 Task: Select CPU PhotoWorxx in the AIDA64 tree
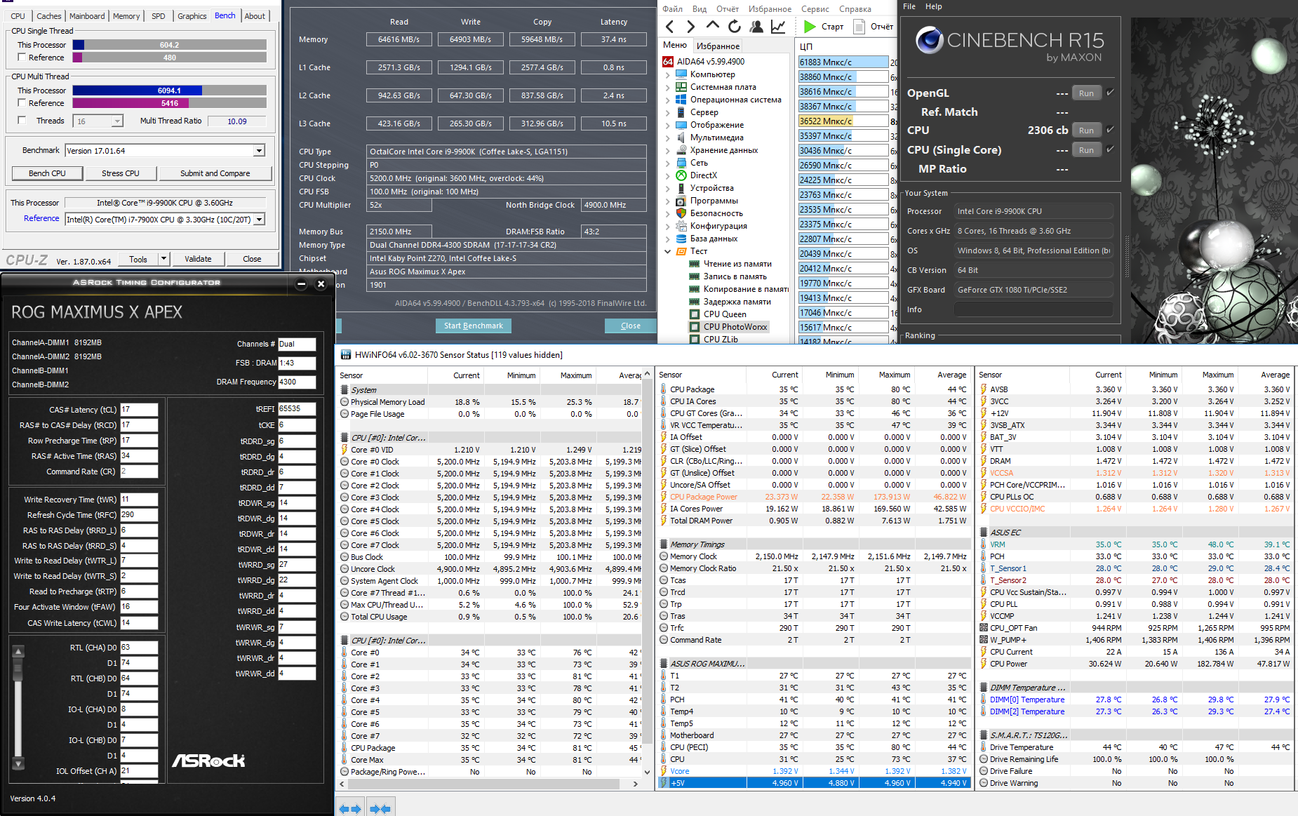[735, 327]
